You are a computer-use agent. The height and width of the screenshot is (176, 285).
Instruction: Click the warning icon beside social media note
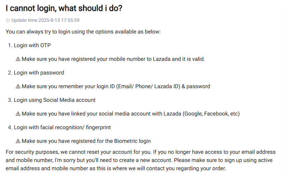point(18,114)
